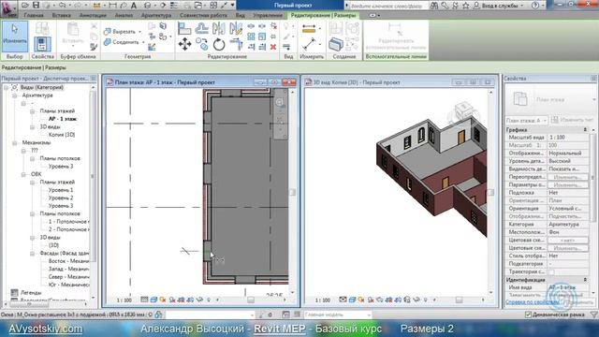Select the Mirror pick axis tool

[x=219, y=28]
